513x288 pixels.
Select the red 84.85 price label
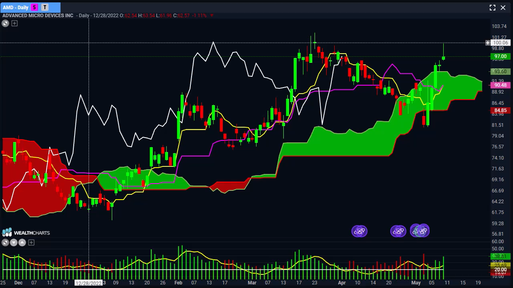click(x=501, y=110)
